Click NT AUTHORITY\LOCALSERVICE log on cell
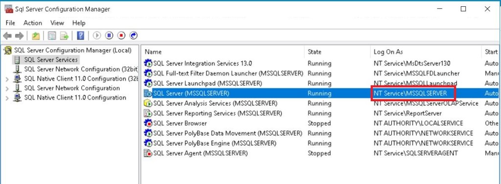This screenshot has width=501, height=184. [418, 123]
